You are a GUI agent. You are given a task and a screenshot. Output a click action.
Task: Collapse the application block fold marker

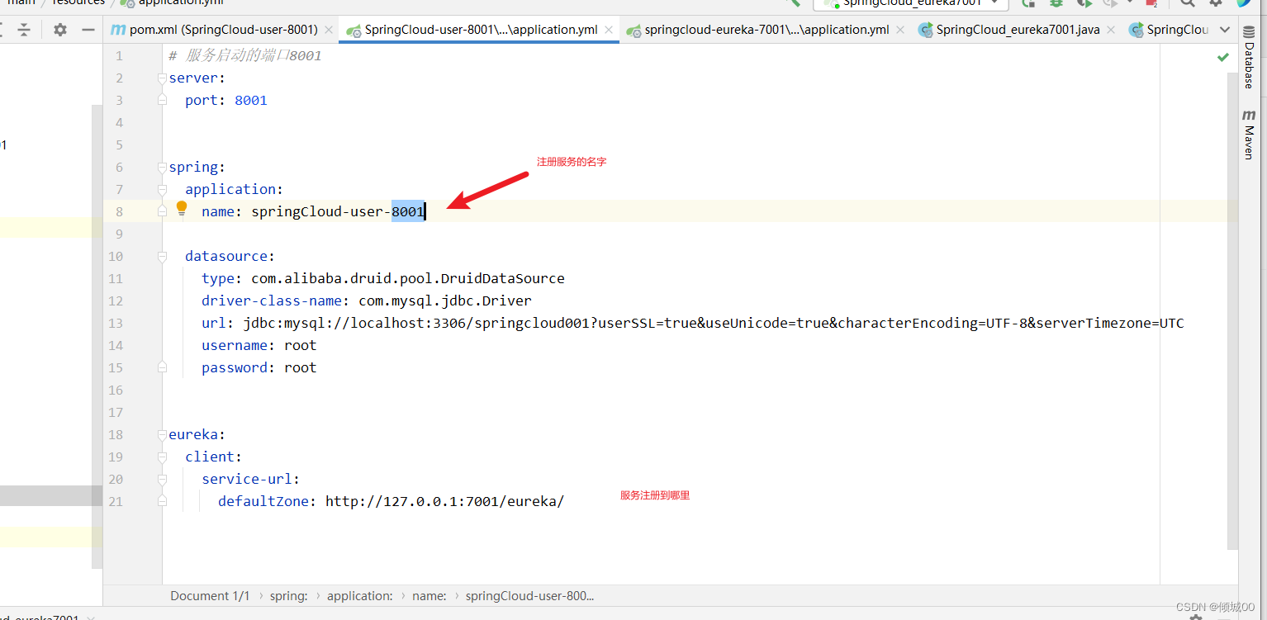(x=162, y=189)
